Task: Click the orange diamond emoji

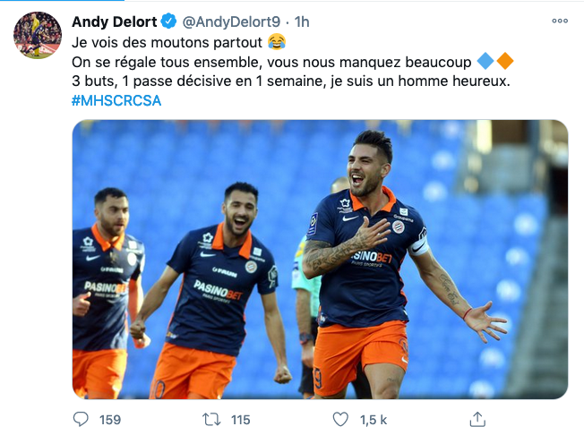Action: 505,61
